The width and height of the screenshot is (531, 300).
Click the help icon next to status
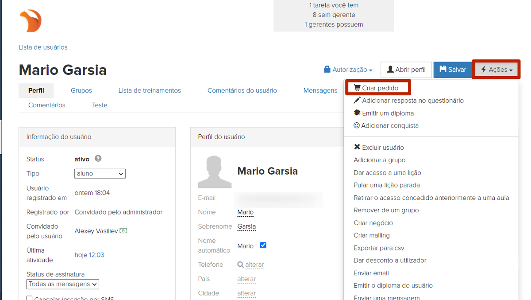(98, 159)
